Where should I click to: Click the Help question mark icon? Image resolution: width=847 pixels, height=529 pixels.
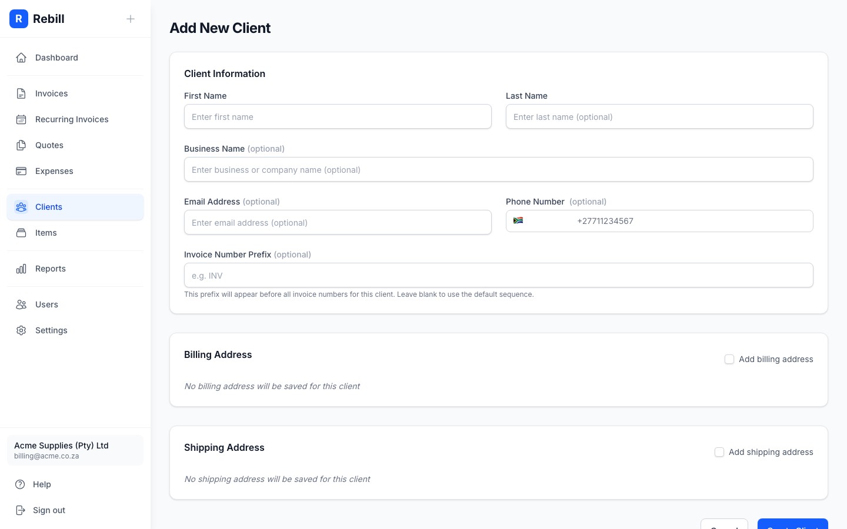tap(21, 484)
